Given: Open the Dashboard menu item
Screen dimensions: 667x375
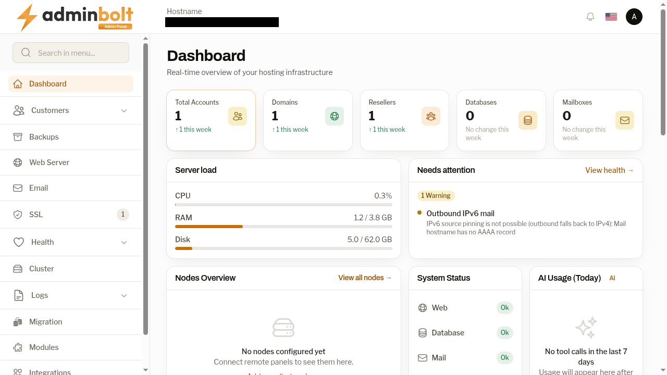Looking at the screenshot, I should pos(71,84).
